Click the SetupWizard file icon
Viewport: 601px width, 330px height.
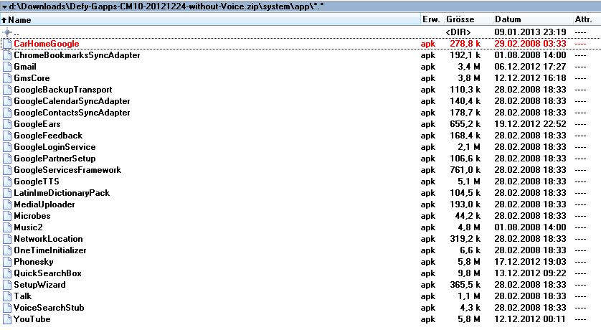(x=7, y=285)
